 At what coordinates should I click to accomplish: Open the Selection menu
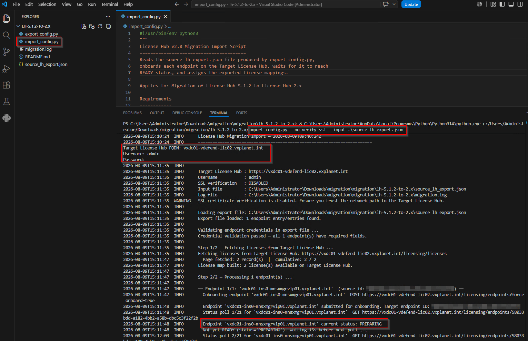pos(47,4)
